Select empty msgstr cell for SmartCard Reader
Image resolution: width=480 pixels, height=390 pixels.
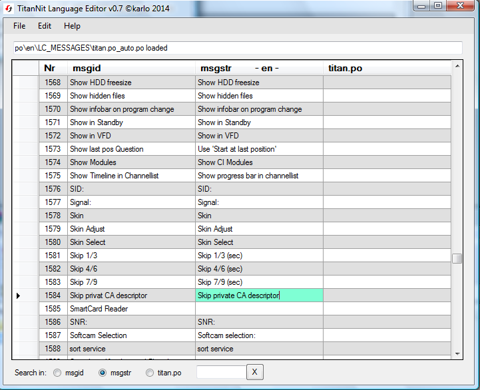[259, 309]
